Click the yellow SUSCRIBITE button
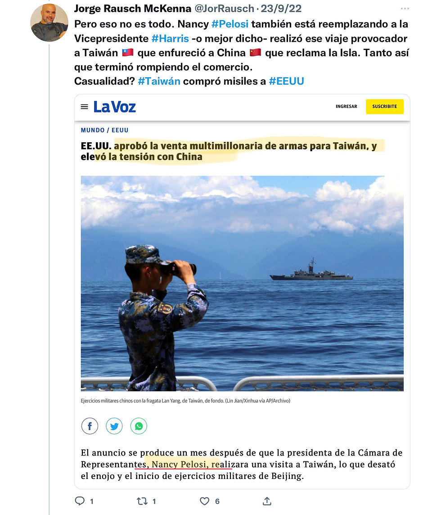The height and width of the screenshot is (515, 441). click(384, 106)
